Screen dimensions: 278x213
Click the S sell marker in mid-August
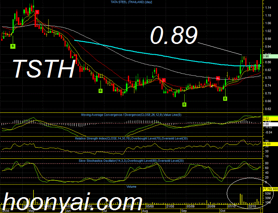[x=164, y=80]
